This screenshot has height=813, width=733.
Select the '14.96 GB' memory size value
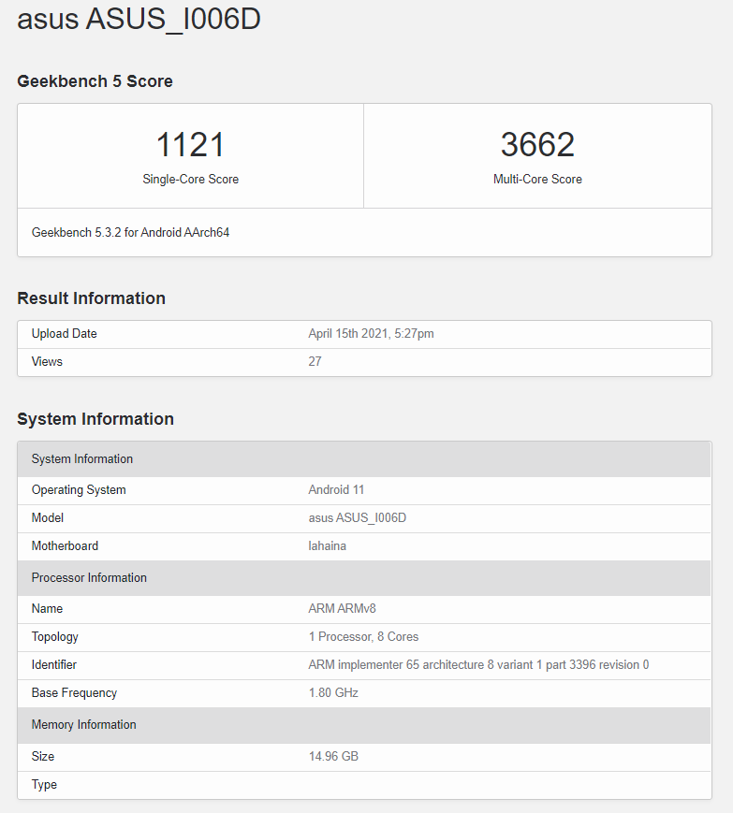333,757
